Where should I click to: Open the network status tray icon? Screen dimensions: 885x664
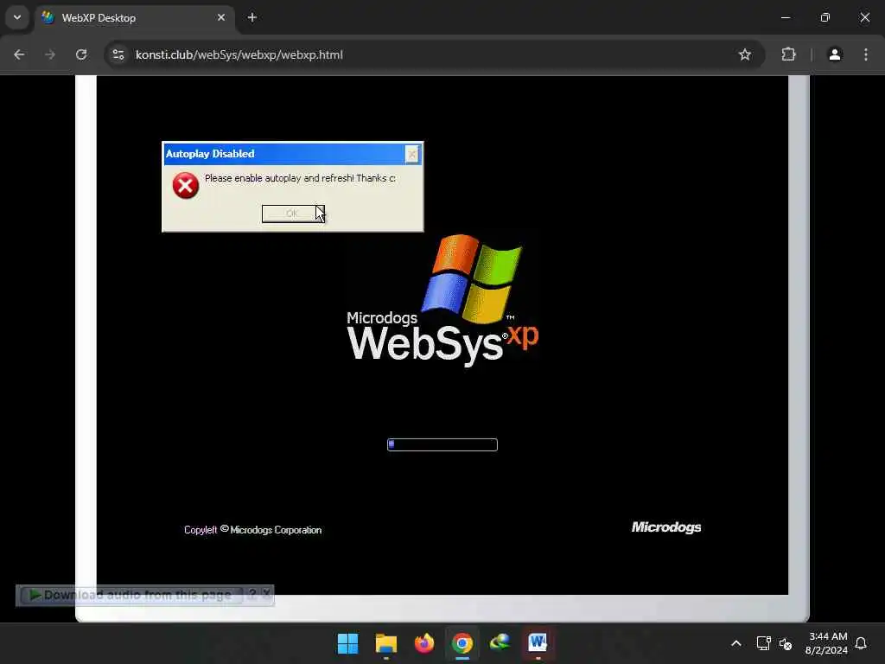763,643
